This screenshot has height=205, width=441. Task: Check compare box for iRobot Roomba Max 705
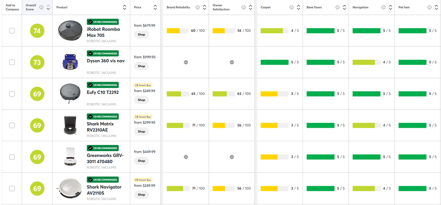click(x=12, y=31)
